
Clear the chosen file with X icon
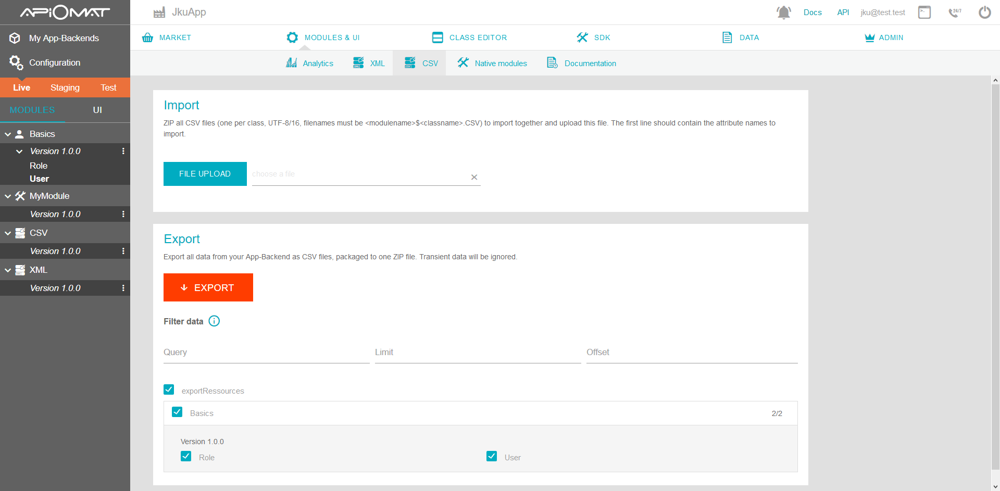[x=474, y=178]
